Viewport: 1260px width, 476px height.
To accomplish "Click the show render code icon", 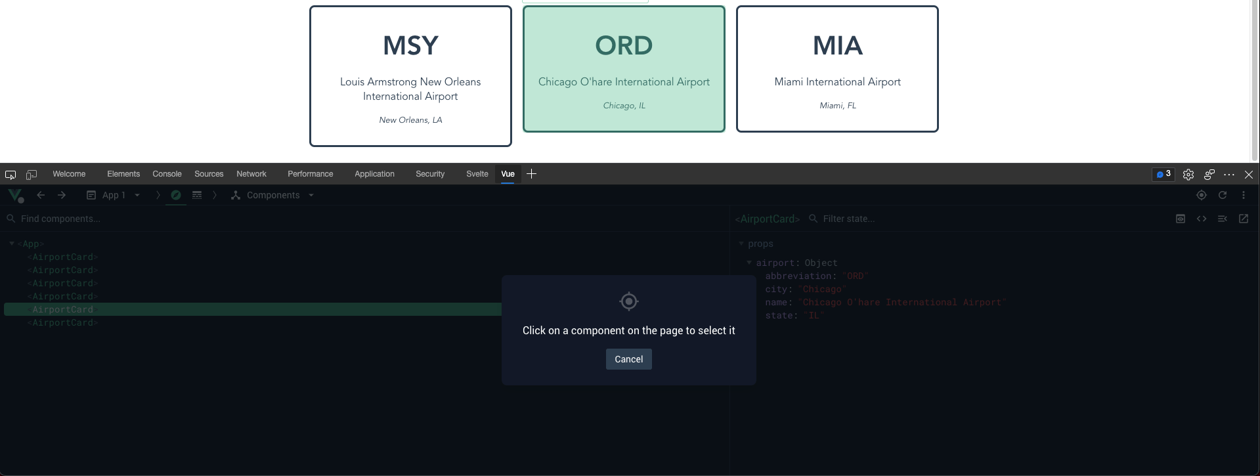I will point(1202,219).
